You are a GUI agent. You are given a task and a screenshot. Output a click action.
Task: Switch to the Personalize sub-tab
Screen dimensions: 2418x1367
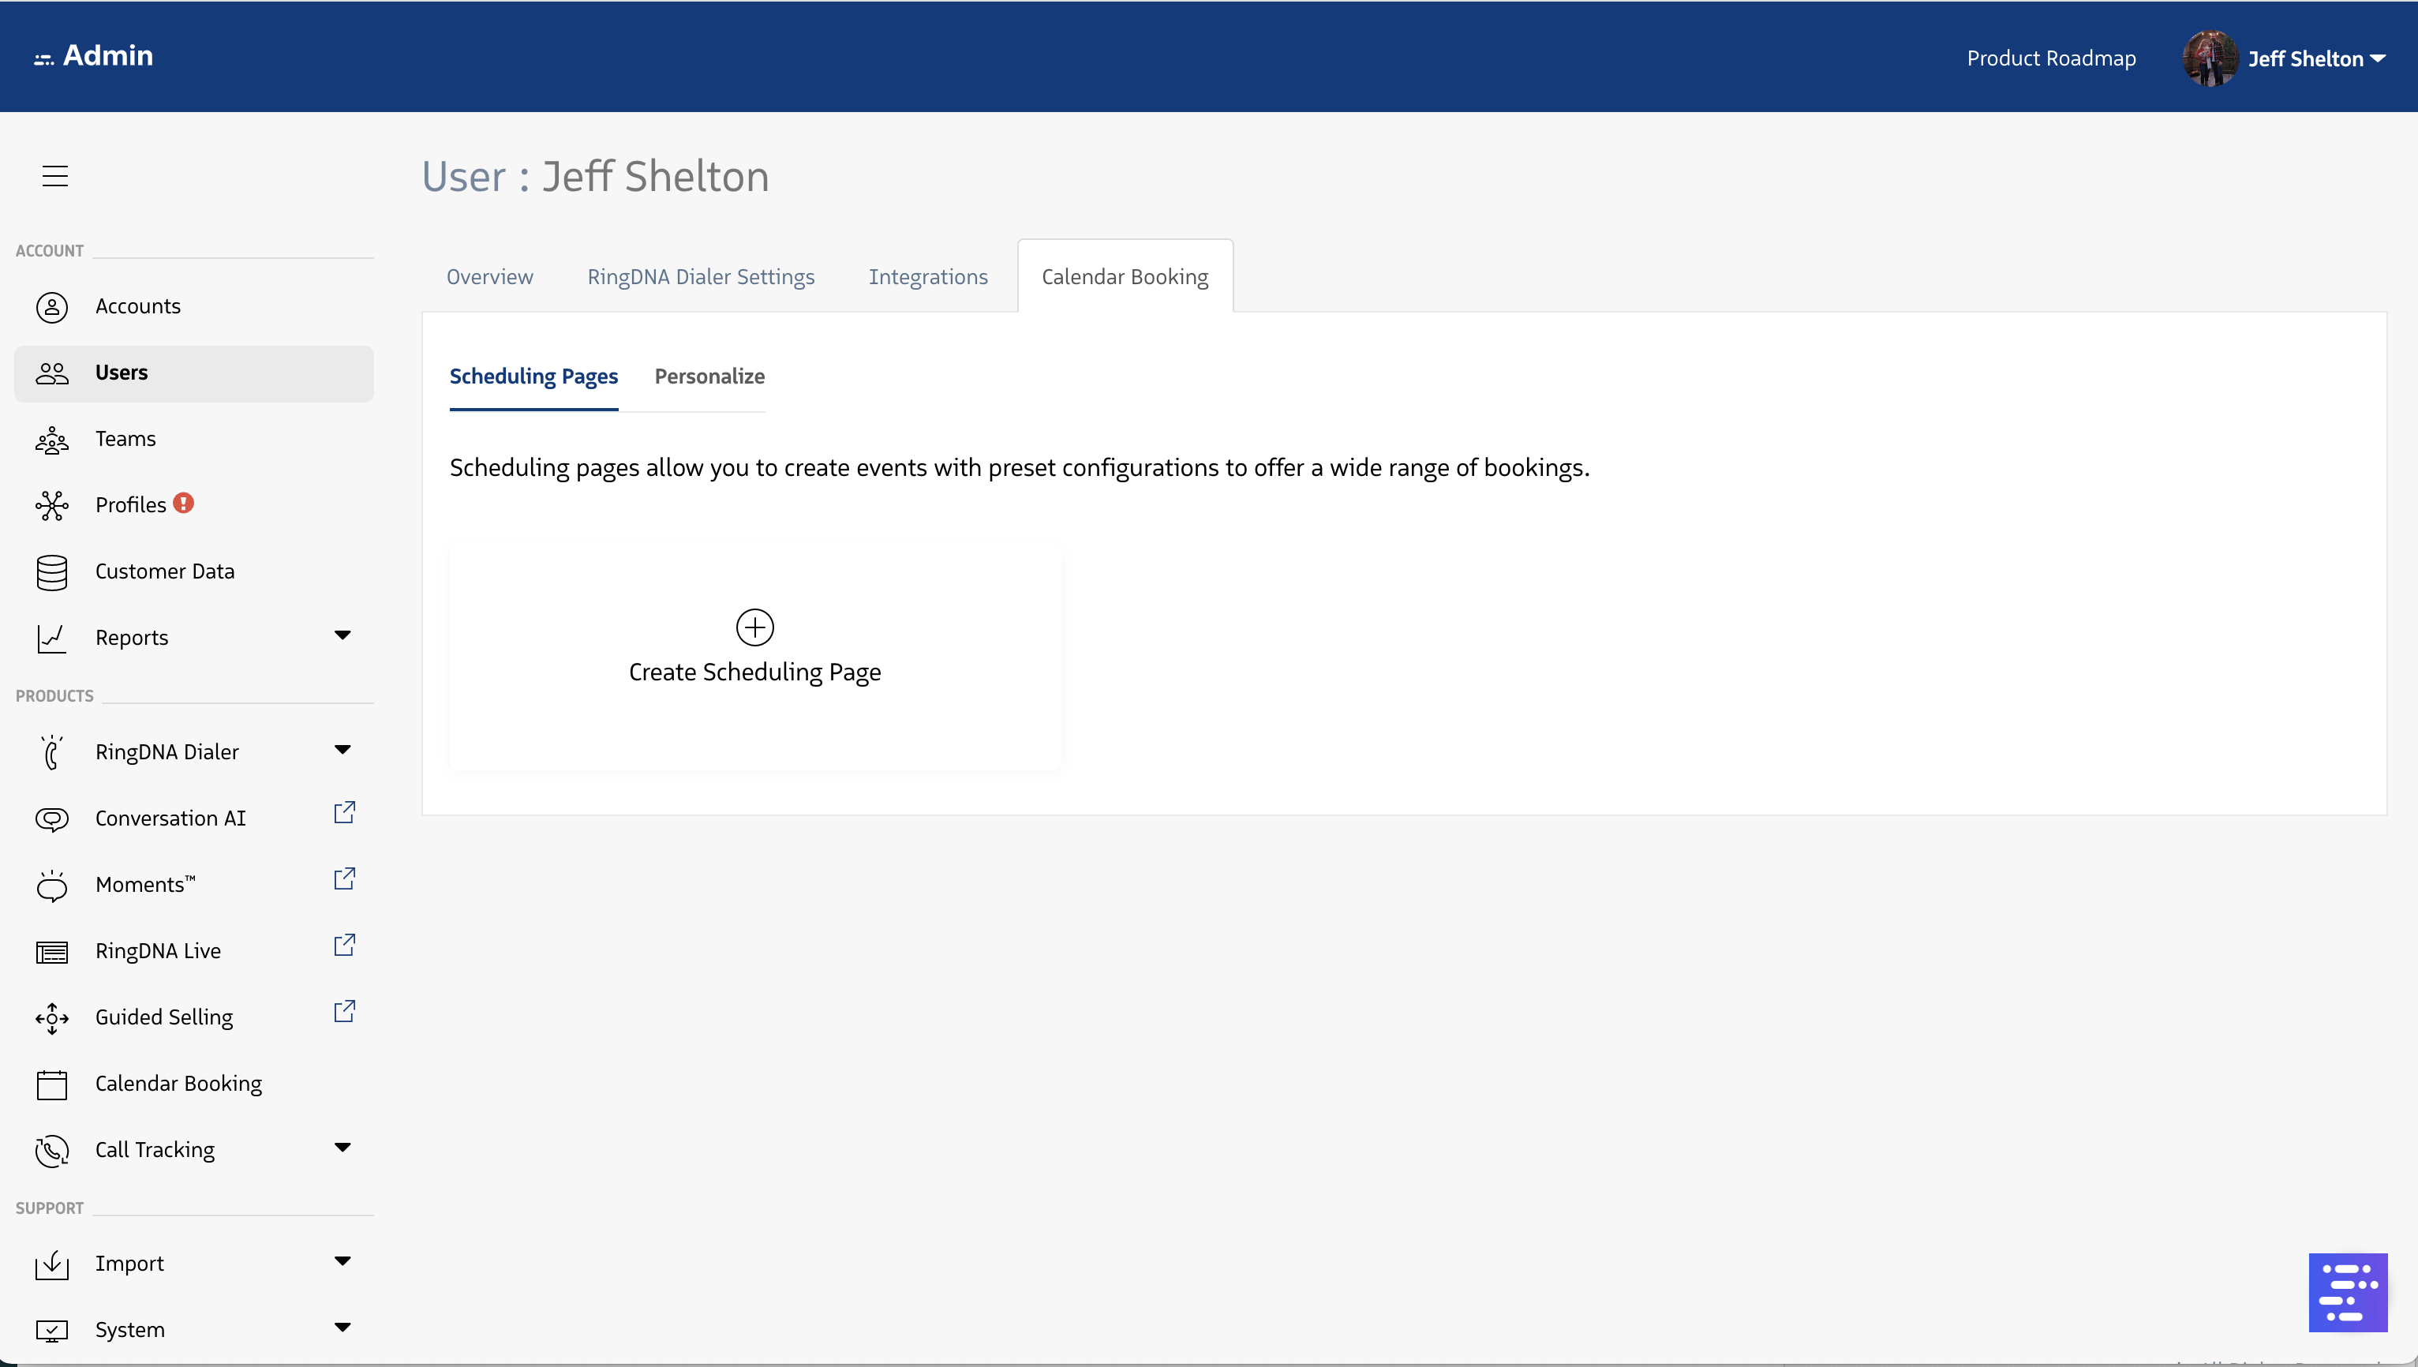pyautogui.click(x=709, y=376)
